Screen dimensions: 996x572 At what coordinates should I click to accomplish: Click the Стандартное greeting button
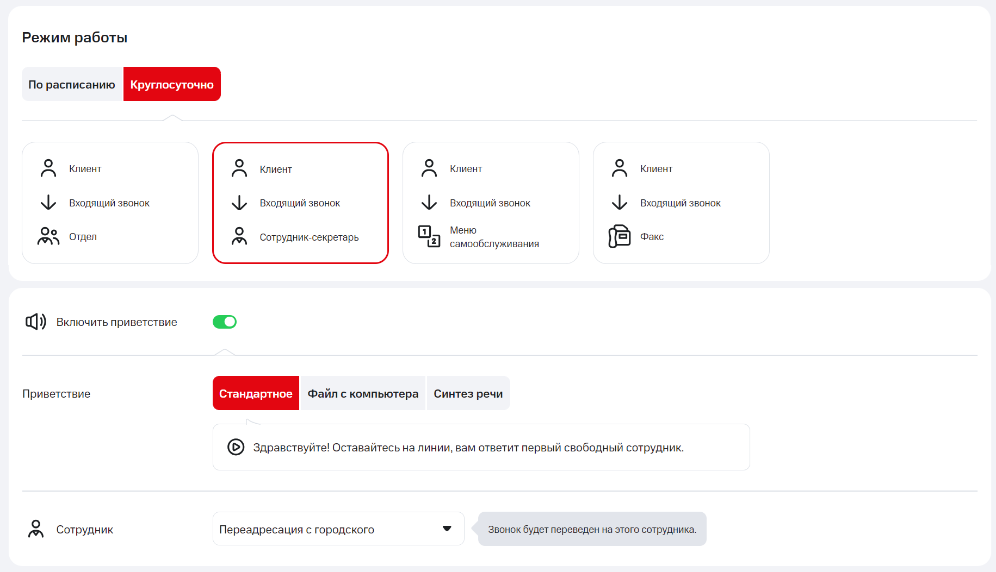256,393
